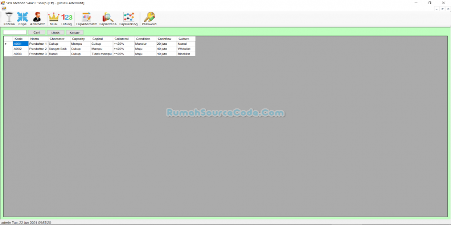This screenshot has height=225, width=451.
Task: Open the LapKriteria report icon
Action: 108,18
